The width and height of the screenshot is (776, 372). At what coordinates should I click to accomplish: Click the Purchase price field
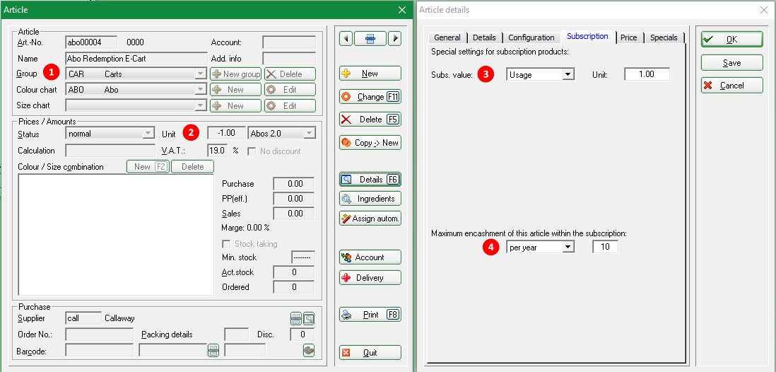coord(294,184)
